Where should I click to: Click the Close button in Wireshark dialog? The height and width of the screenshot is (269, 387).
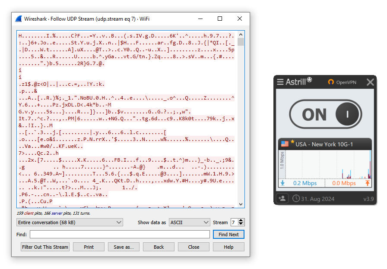pyautogui.click(x=194, y=247)
